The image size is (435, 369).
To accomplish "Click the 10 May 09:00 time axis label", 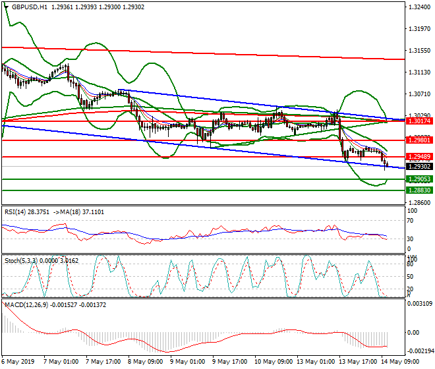I will point(274,362).
